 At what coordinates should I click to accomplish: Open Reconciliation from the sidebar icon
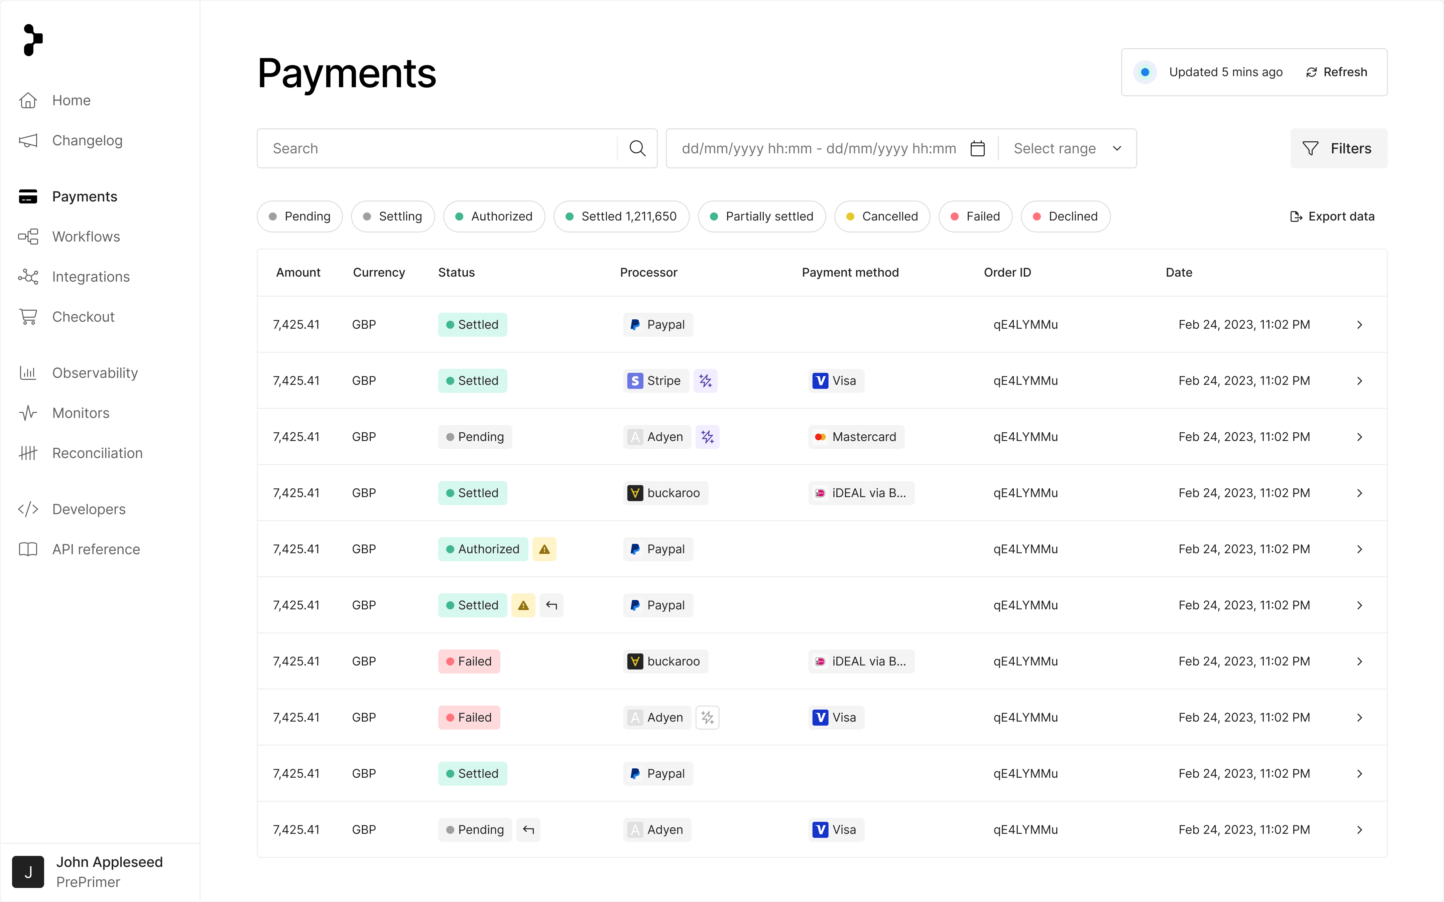[x=28, y=453]
